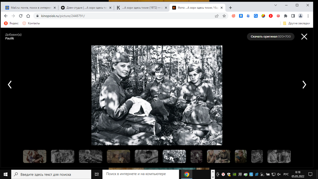Close the active Фото tab
This screenshot has width=318, height=179.
pyautogui.click(x=222, y=8)
